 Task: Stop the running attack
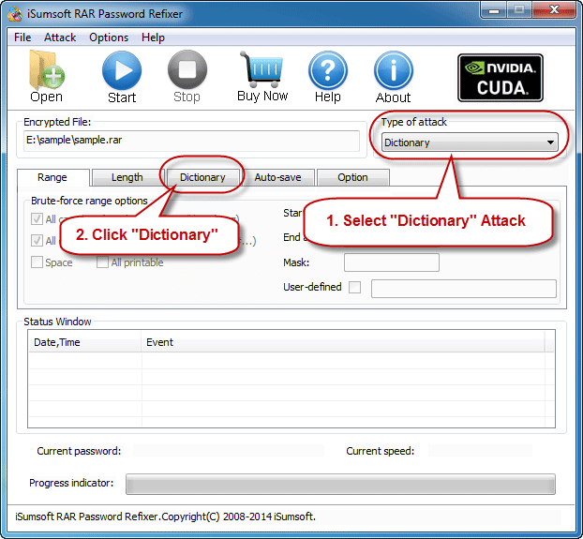tap(187, 77)
